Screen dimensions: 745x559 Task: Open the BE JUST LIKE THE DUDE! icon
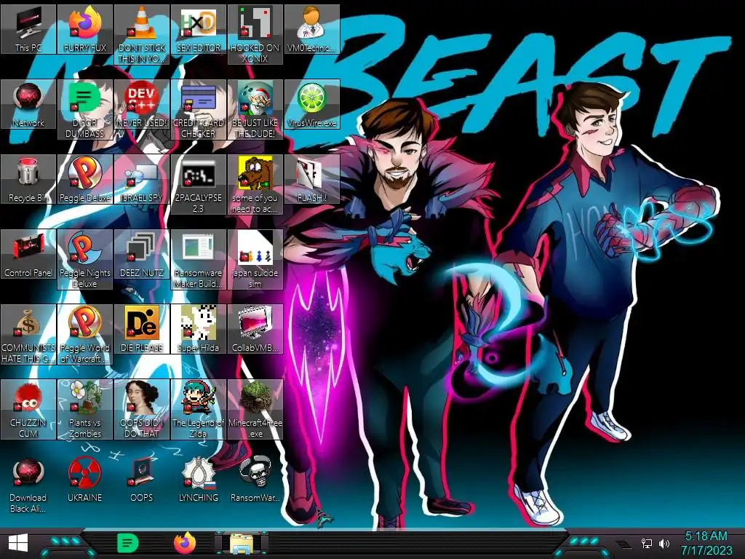[255, 109]
